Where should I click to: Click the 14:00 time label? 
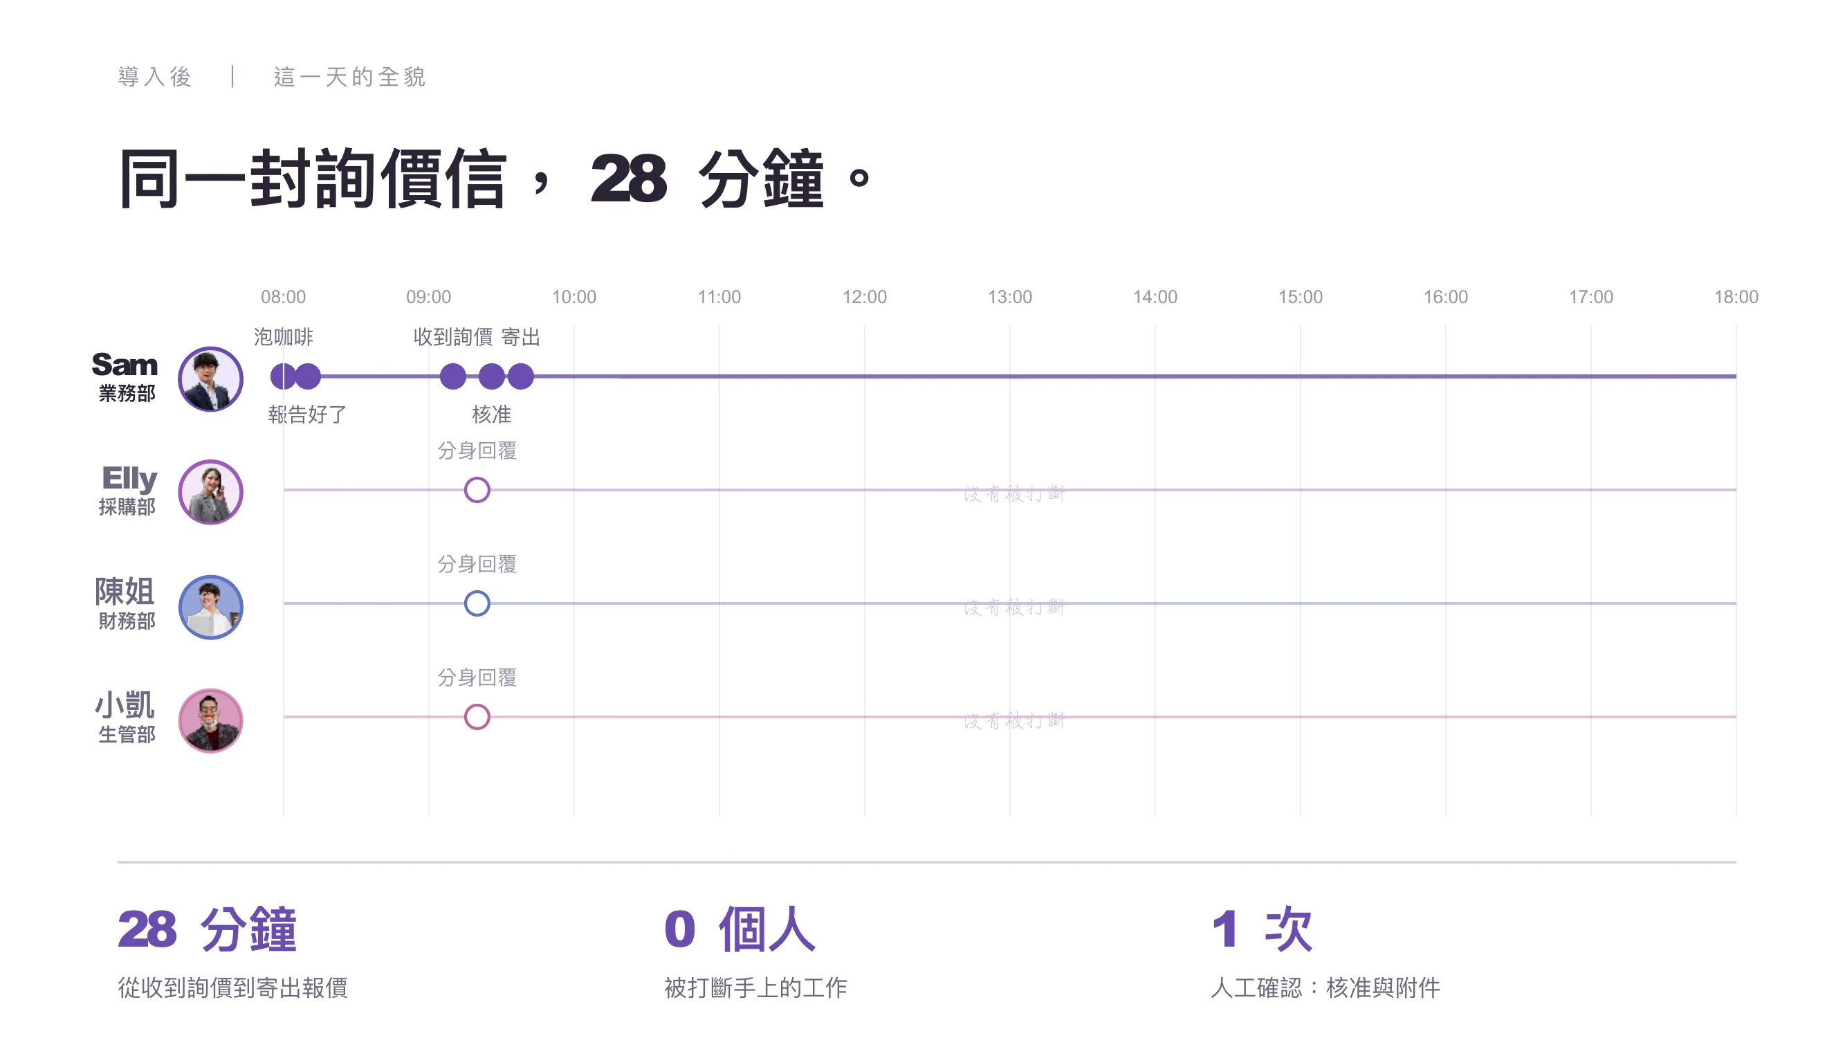tap(1155, 297)
